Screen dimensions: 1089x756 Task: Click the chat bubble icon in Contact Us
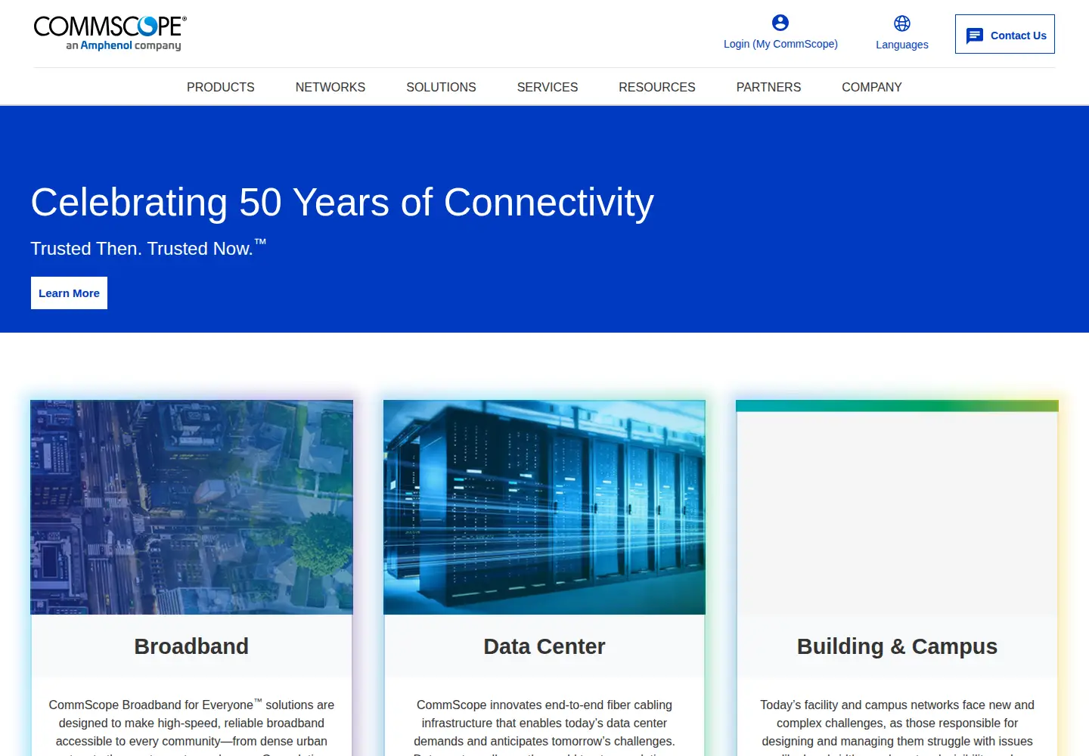[x=975, y=36]
